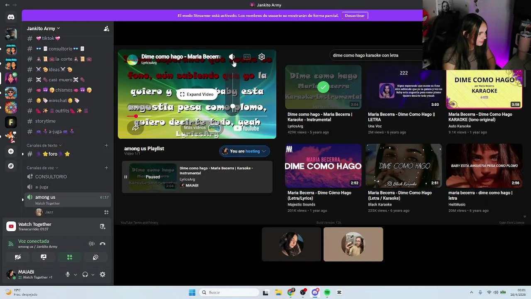
Task: Select Black Karaoke Dime Como Hago thumbnail
Action: [x=404, y=166]
